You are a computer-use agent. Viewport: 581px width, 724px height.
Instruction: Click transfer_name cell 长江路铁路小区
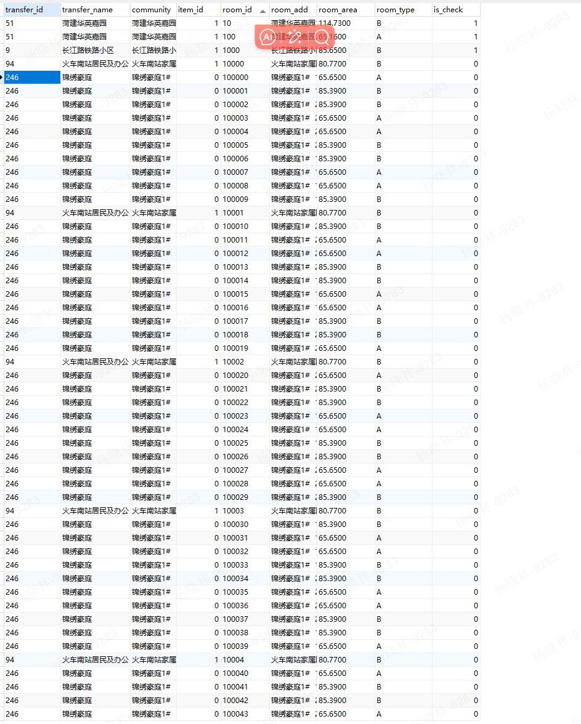coord(88,50)
